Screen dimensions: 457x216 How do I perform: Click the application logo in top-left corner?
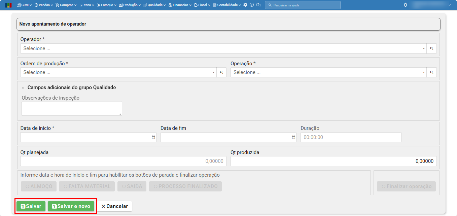8,5
